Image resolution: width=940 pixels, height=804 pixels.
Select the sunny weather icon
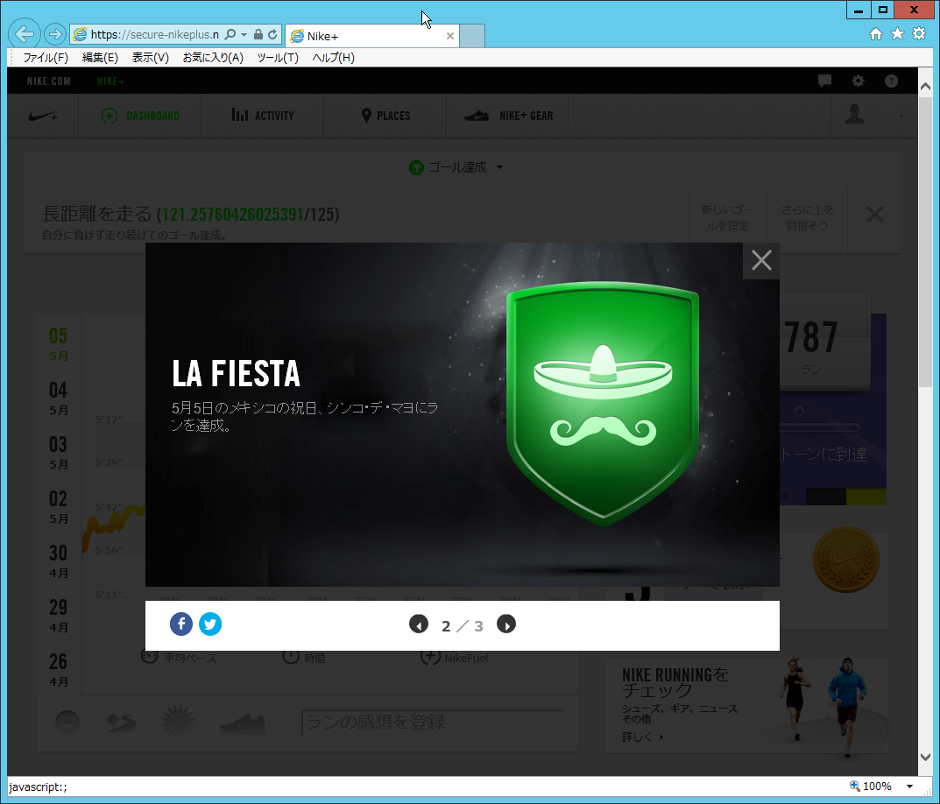coord(178,721)
